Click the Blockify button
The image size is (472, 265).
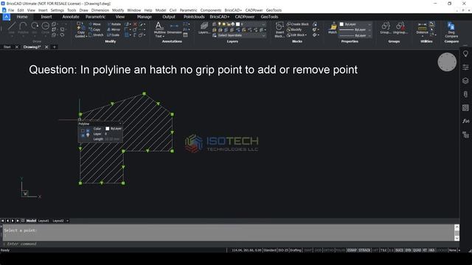[294, 29]
